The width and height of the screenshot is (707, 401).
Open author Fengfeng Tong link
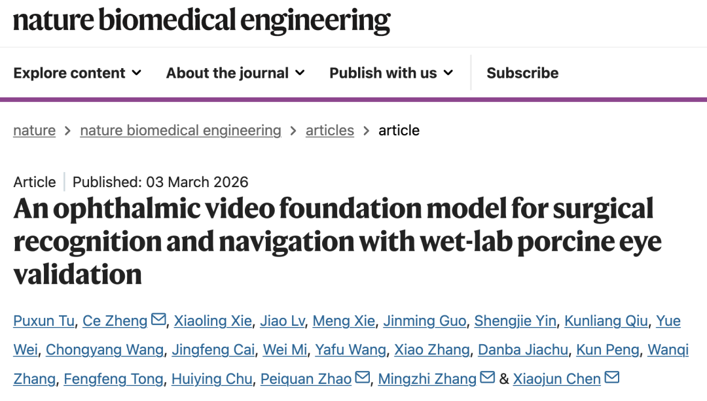[x=113, y=378]
